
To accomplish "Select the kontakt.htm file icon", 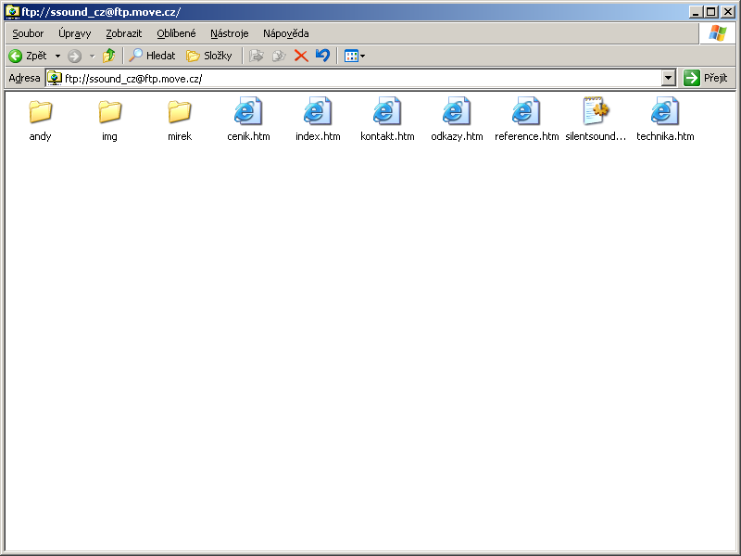I will [x=387, y=111].
